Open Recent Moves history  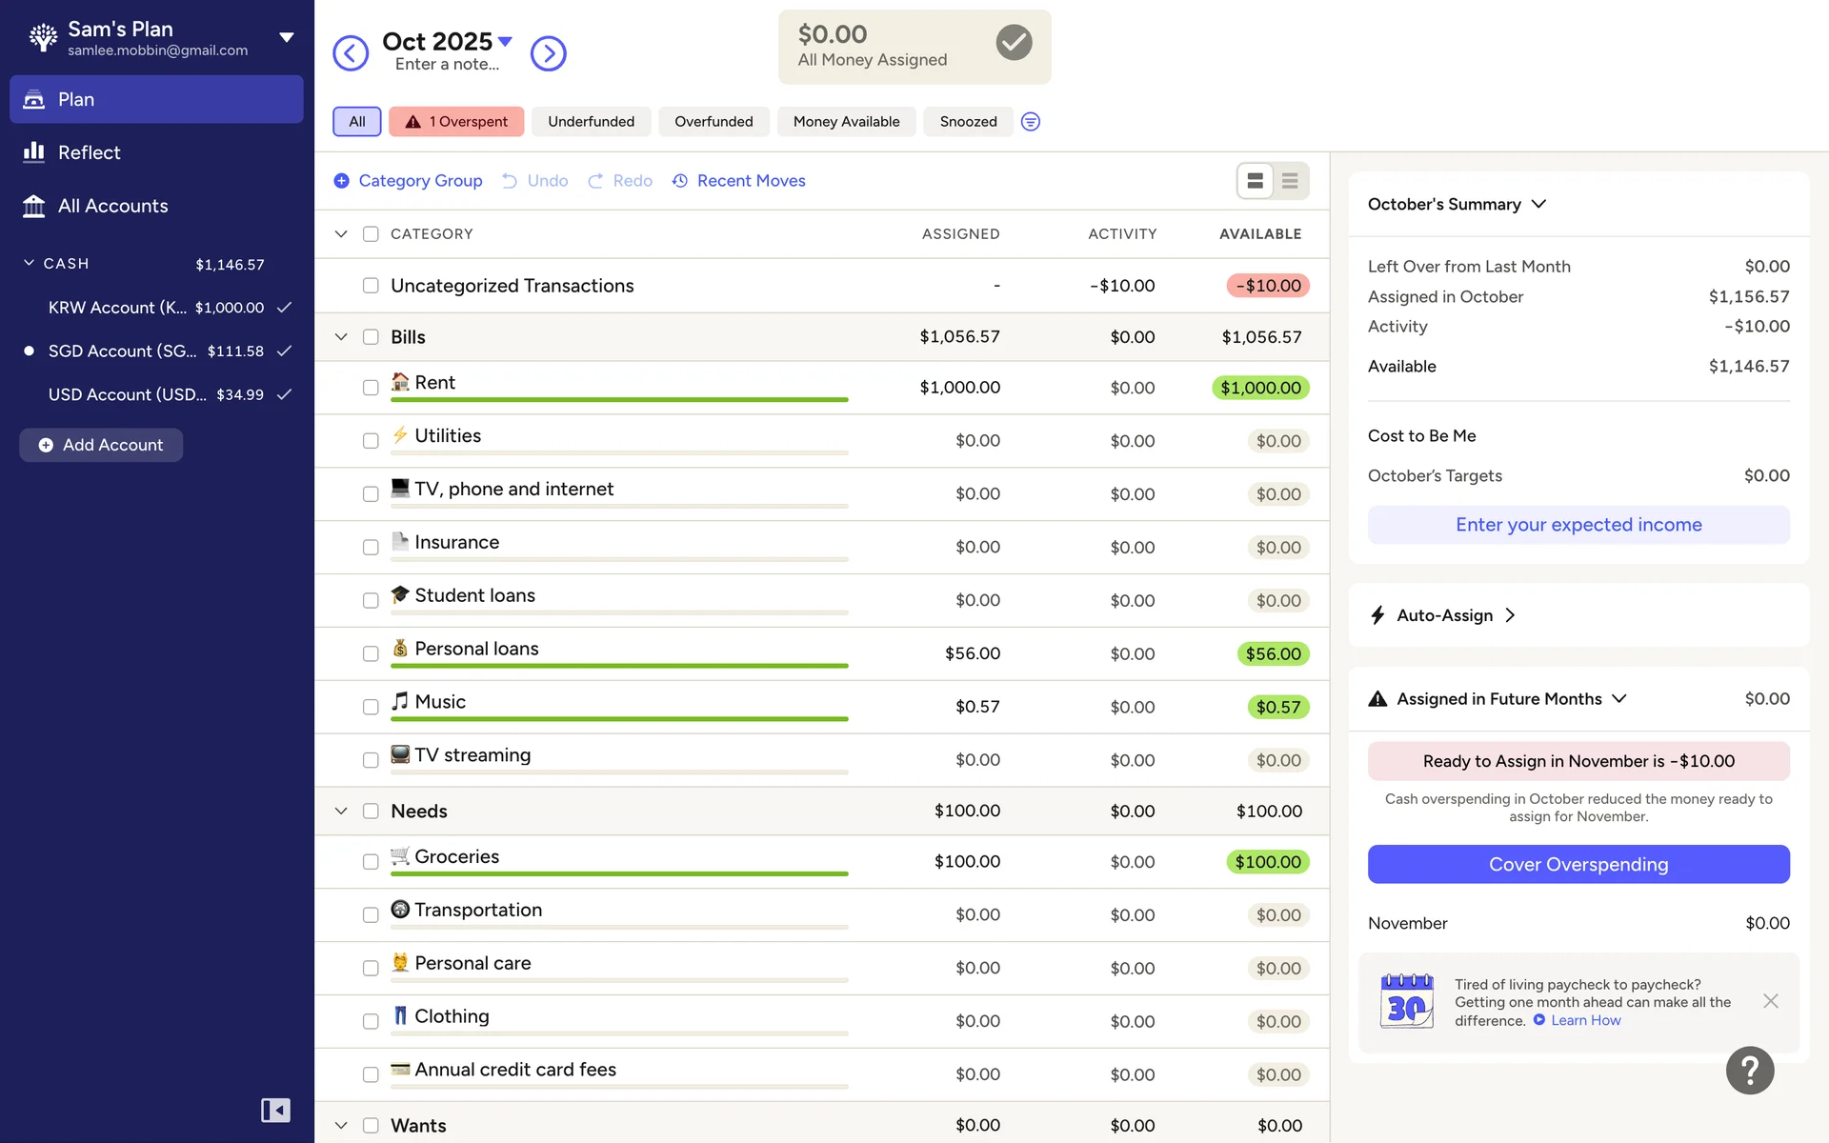[x=739, y=181]
